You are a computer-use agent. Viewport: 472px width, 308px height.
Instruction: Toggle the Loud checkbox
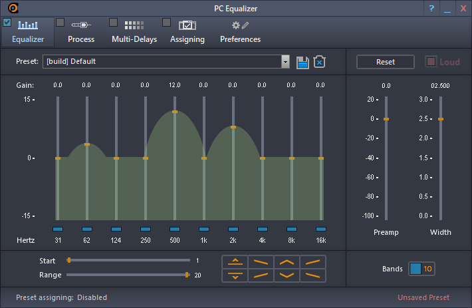click(431, 62)
